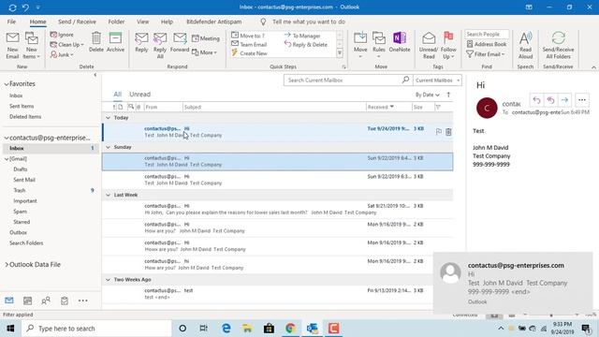Start Read Aloud speech
Screen dimensions: 599x337
click(526, 45)
